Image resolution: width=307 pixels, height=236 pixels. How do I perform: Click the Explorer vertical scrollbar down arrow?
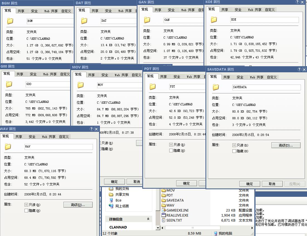(158, 228)
